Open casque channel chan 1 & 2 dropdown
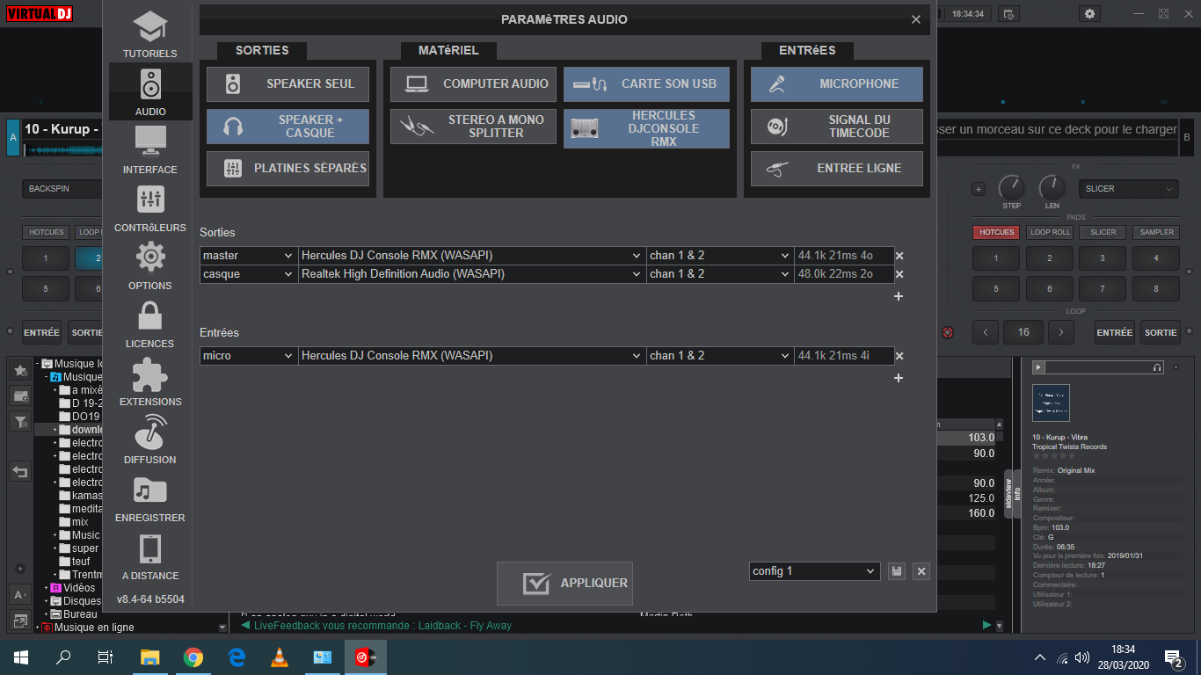 (x=720, y=274)
